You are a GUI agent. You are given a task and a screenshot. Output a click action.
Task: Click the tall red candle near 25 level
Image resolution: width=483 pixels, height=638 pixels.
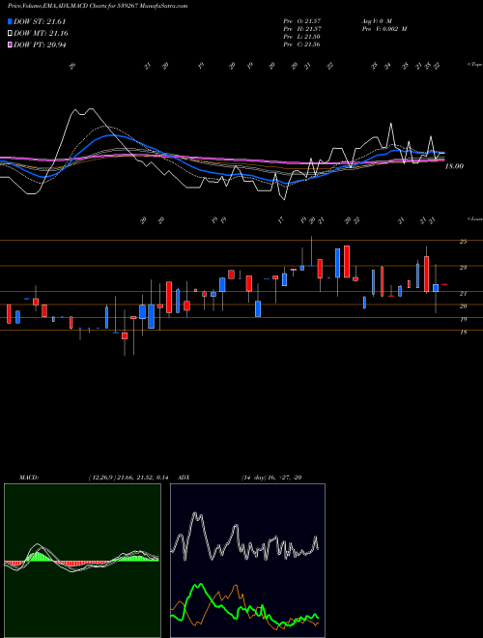pyautogui.click(x=347, y=262)
